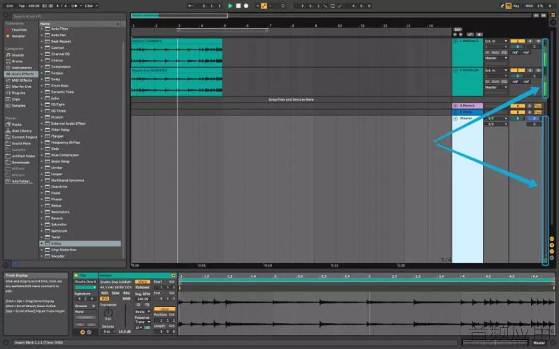
Task: Click the browser Search field
Action: point(68,16)
